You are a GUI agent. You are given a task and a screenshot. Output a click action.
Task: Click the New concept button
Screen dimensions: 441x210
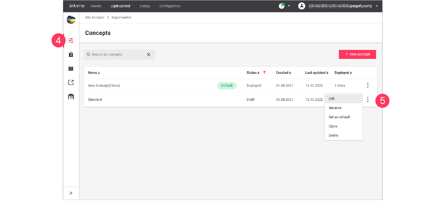click(x=357, y=54)
